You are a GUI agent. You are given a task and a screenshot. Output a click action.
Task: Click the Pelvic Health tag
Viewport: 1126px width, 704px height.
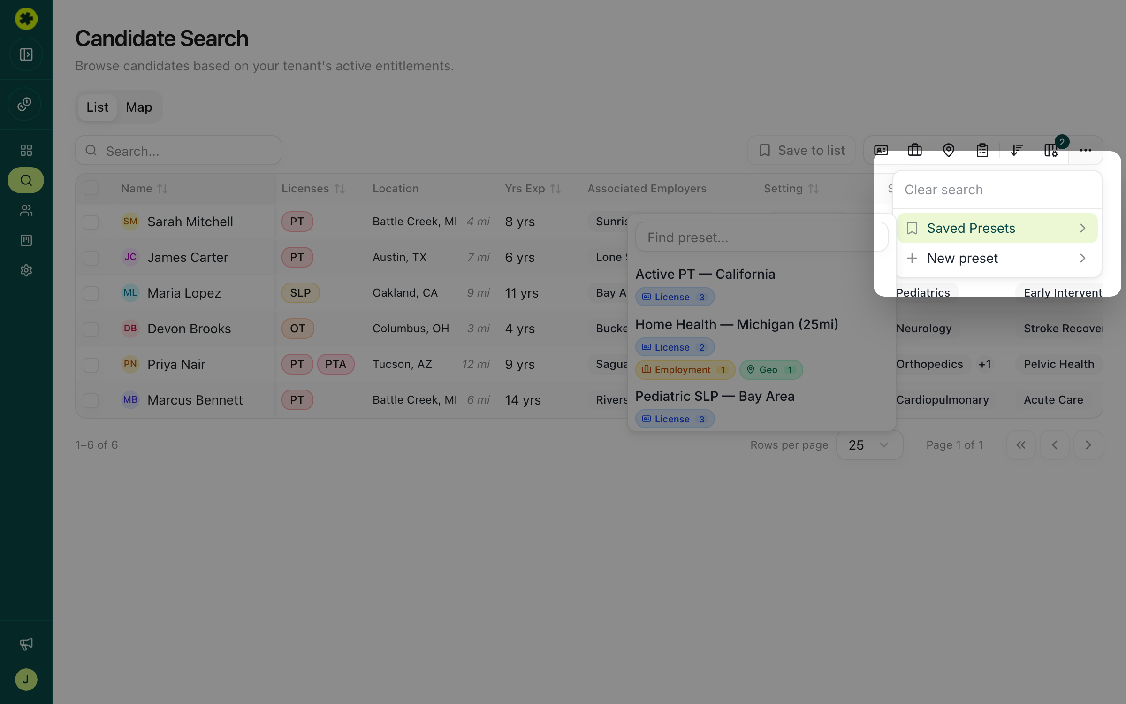tap(1059, 364)
